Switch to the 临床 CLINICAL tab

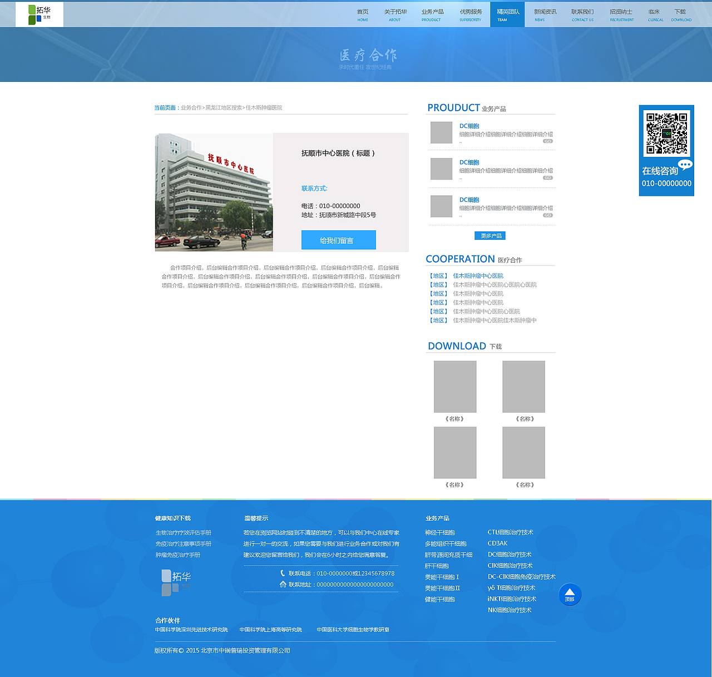click(655, 14)
